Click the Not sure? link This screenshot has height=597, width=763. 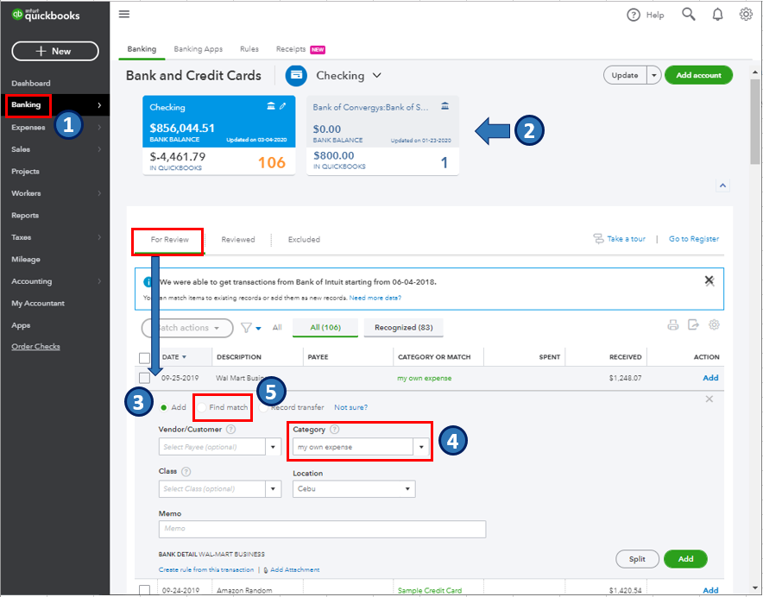[x=350, y=408]
